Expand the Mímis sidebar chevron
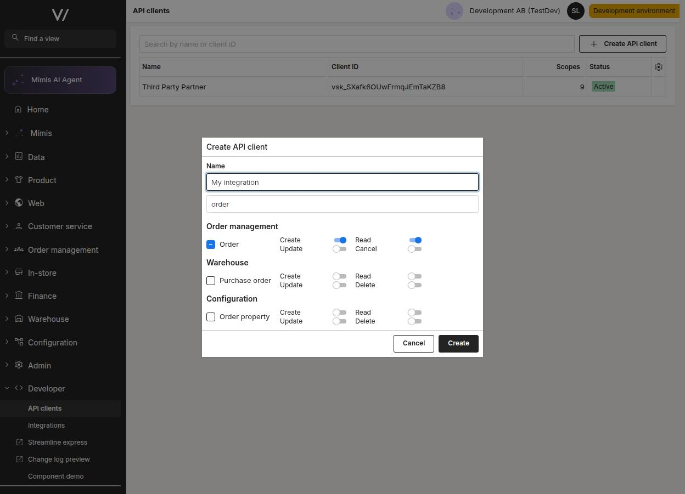This screenshot has height=494, width=685. 7,133
